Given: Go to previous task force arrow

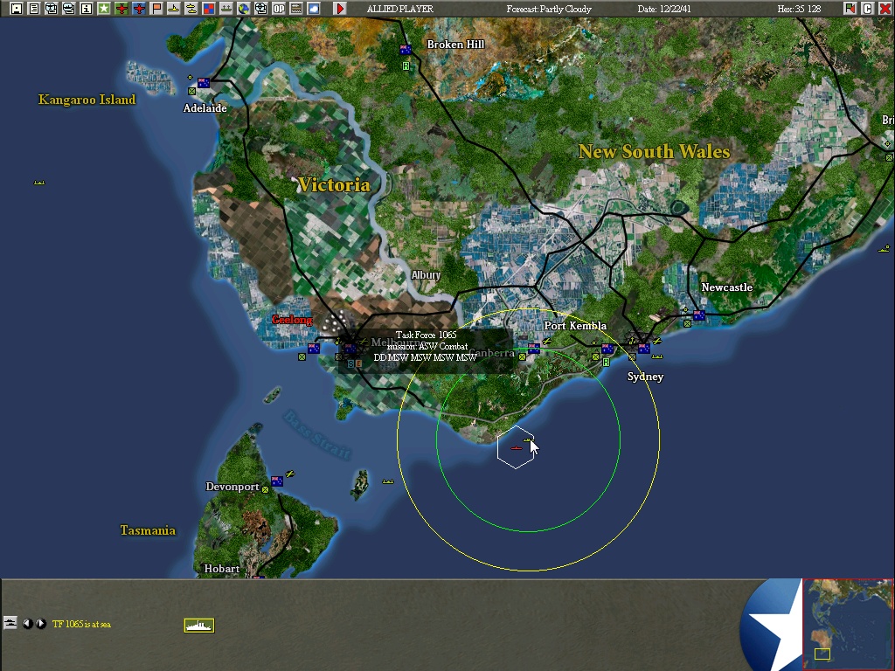Looking at the screenshot, I should coord(27,624).
